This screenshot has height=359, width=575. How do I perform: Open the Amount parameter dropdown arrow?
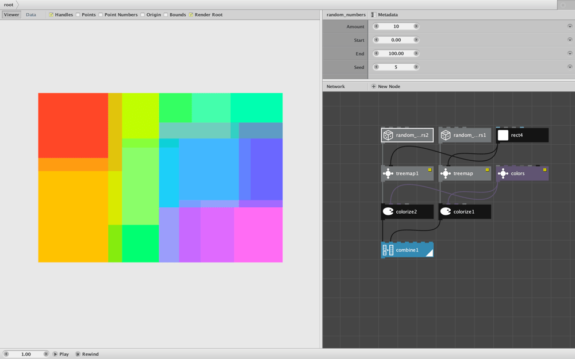(x=569, y=26)
